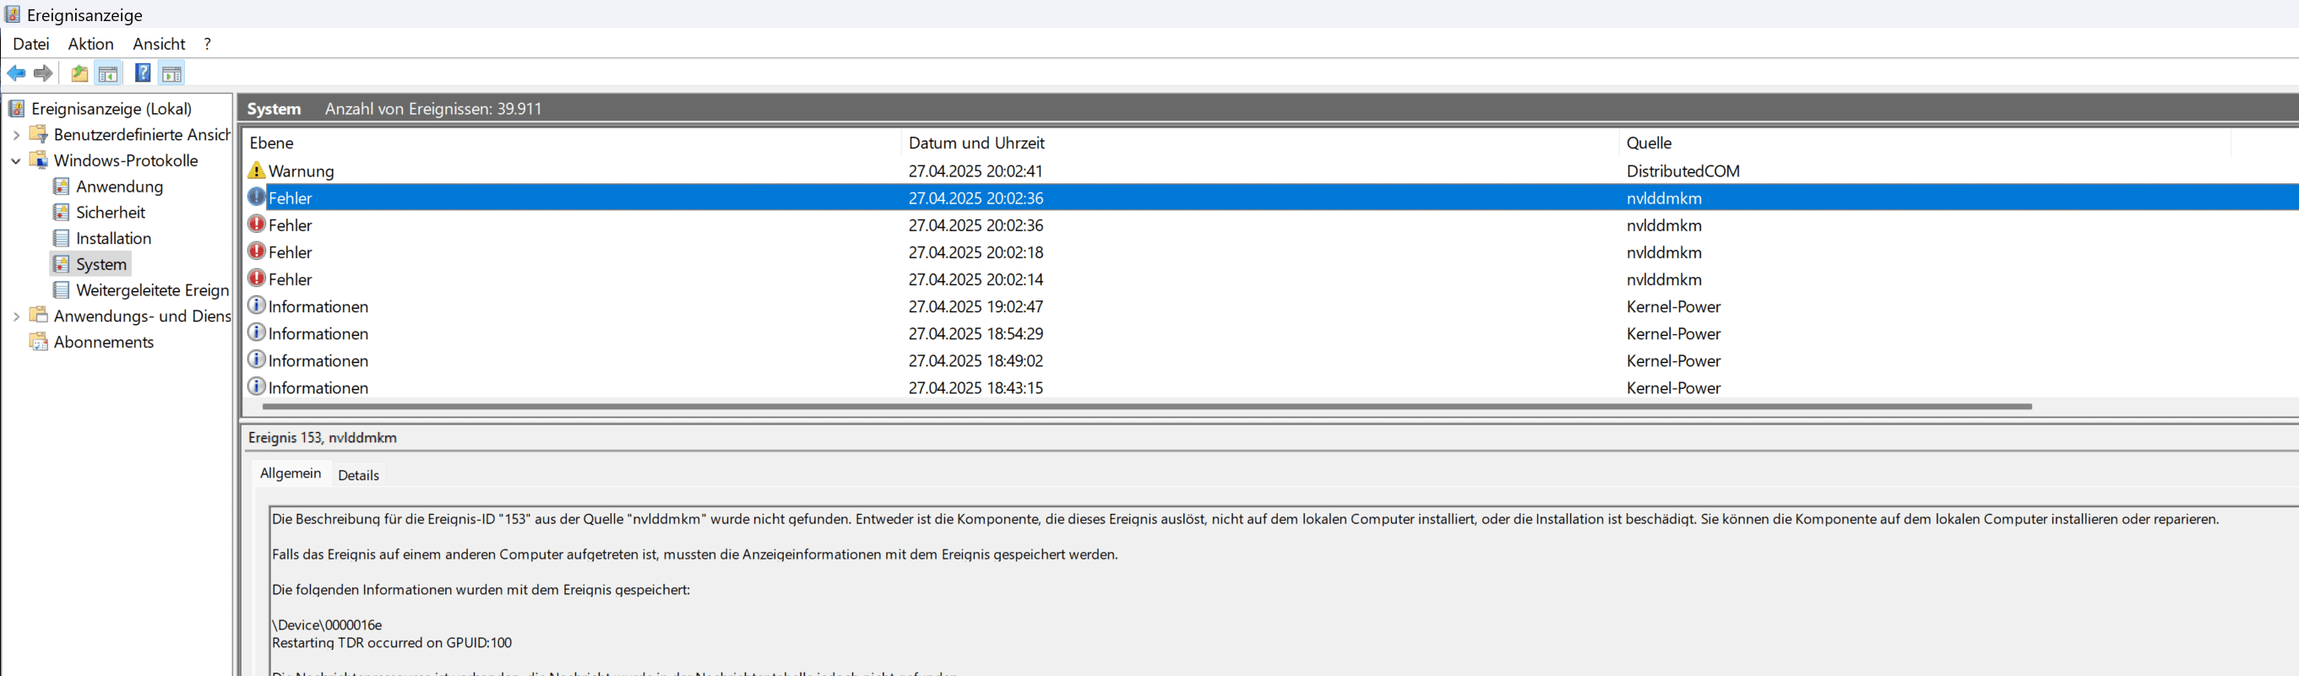Screen dimensions: 2299x676
Task: Select the System log
Action: 101,264
